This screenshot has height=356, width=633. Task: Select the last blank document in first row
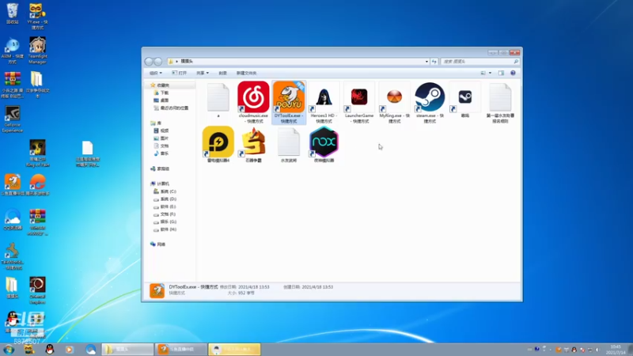[x=500, y=102]
